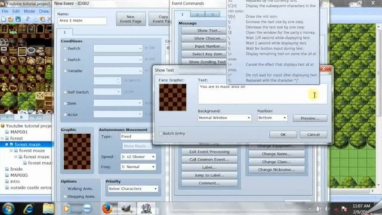The width and height of the screenshot is (382, 215).
Task: Open the File menu
Action: tap(5, 11)
